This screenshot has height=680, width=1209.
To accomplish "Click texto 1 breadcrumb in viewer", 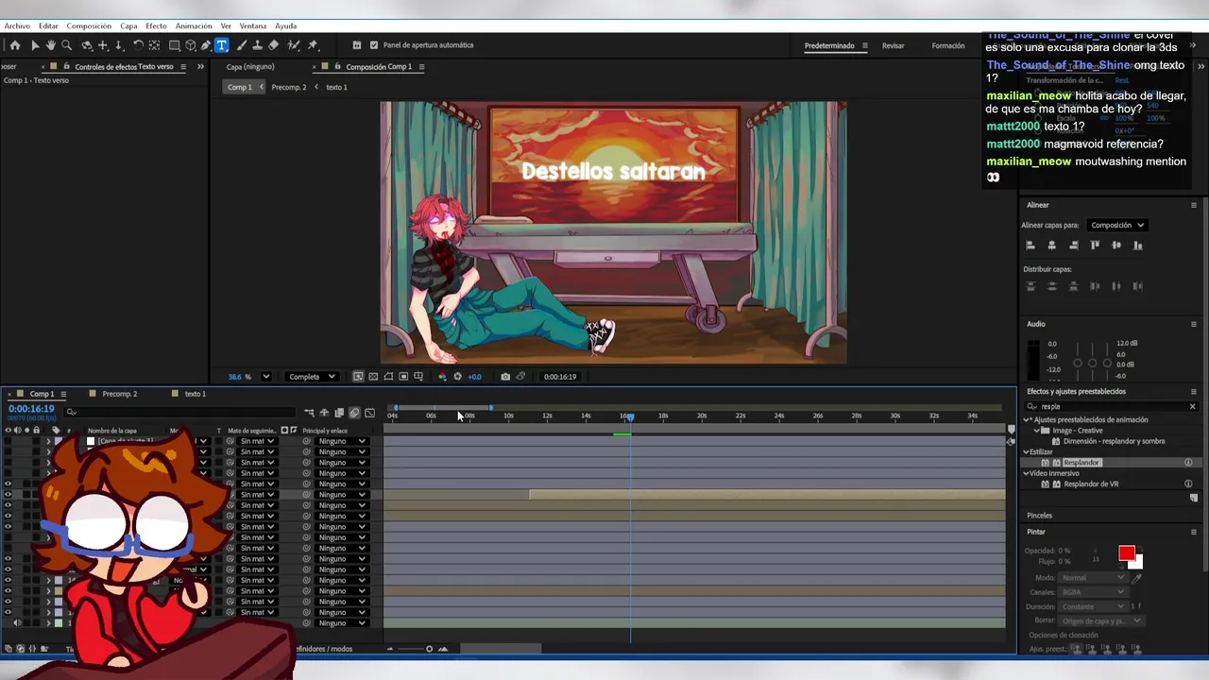I will [x=336, y=87].
